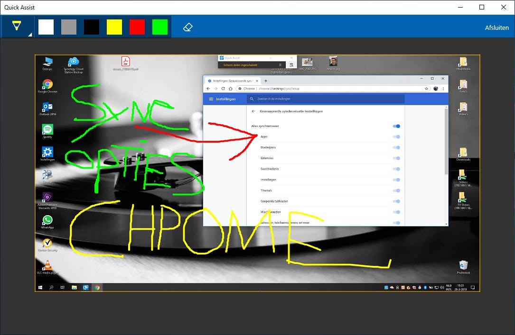The image size is (515, 335).
Task: Pick the red pen color
Action: coord(137,27)
